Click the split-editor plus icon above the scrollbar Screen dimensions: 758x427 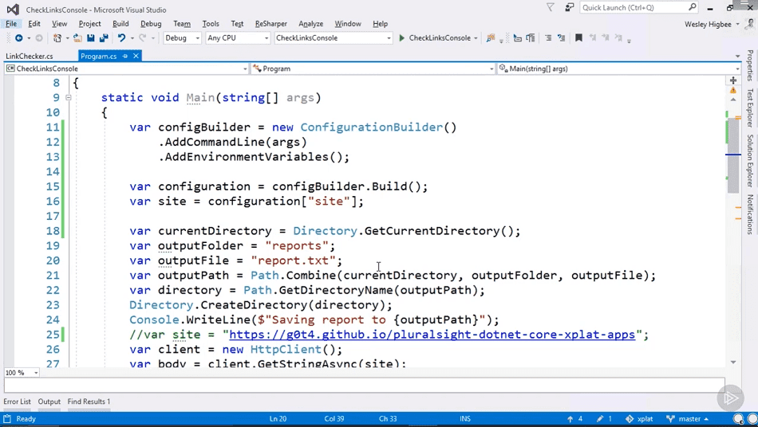point(733,80)
